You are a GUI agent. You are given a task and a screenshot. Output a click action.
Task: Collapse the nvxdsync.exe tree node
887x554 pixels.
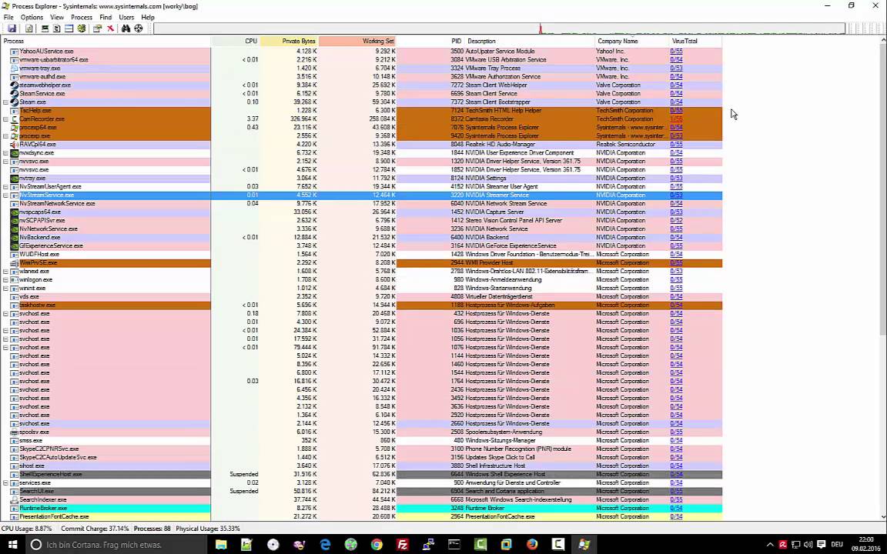[x=5, y=153]
